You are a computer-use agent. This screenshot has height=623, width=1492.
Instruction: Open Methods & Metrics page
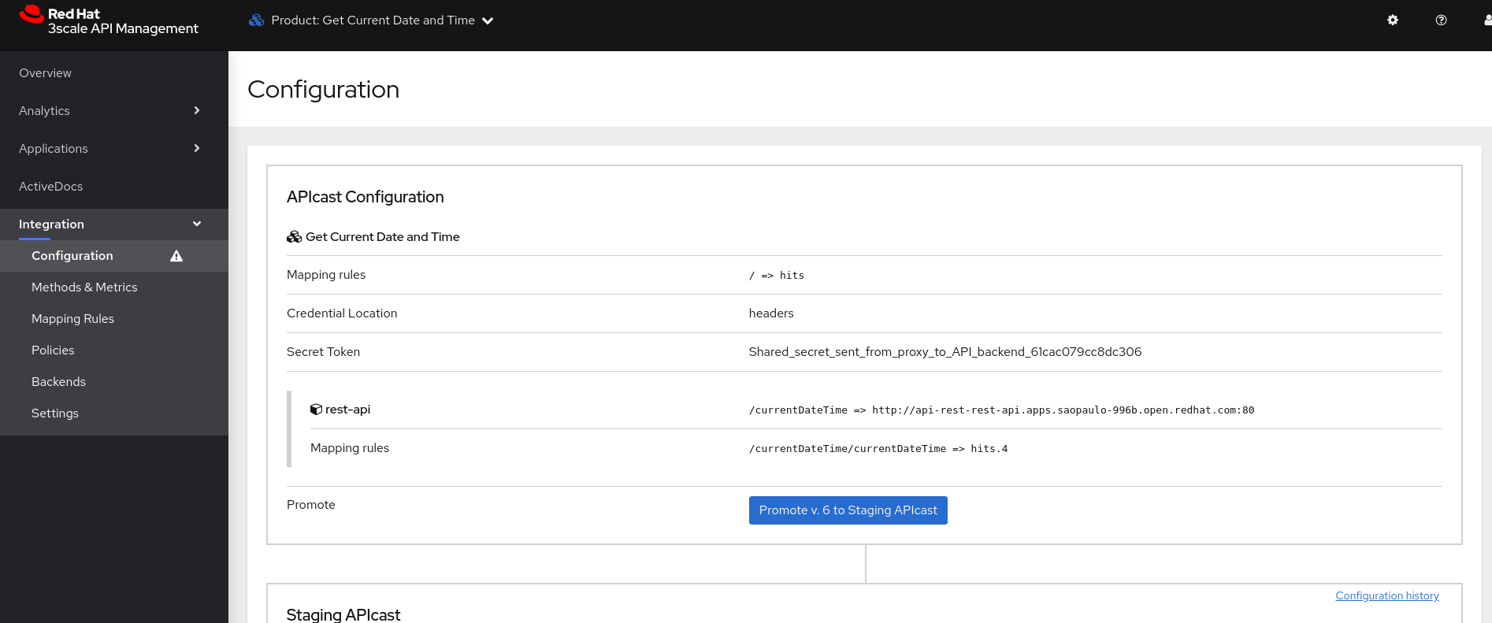click(x=114, y=287)
